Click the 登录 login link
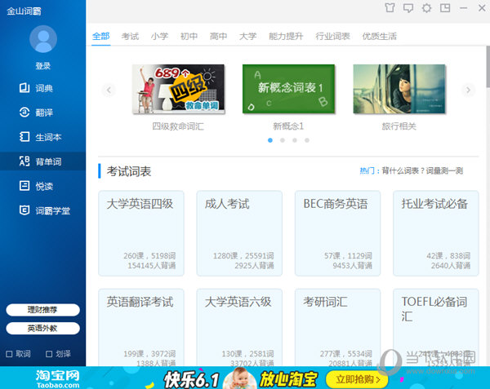 pyautogui.click(x=42, y=66)
